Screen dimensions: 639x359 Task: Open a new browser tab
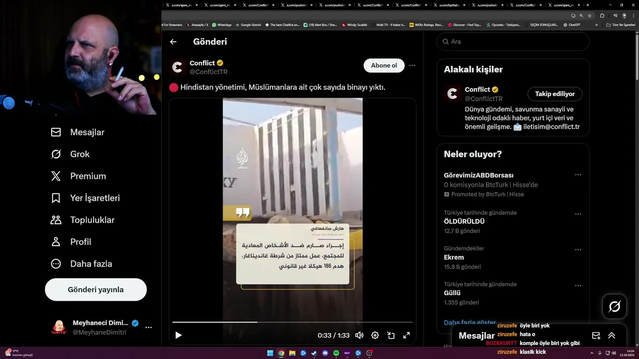click(588, 5)
